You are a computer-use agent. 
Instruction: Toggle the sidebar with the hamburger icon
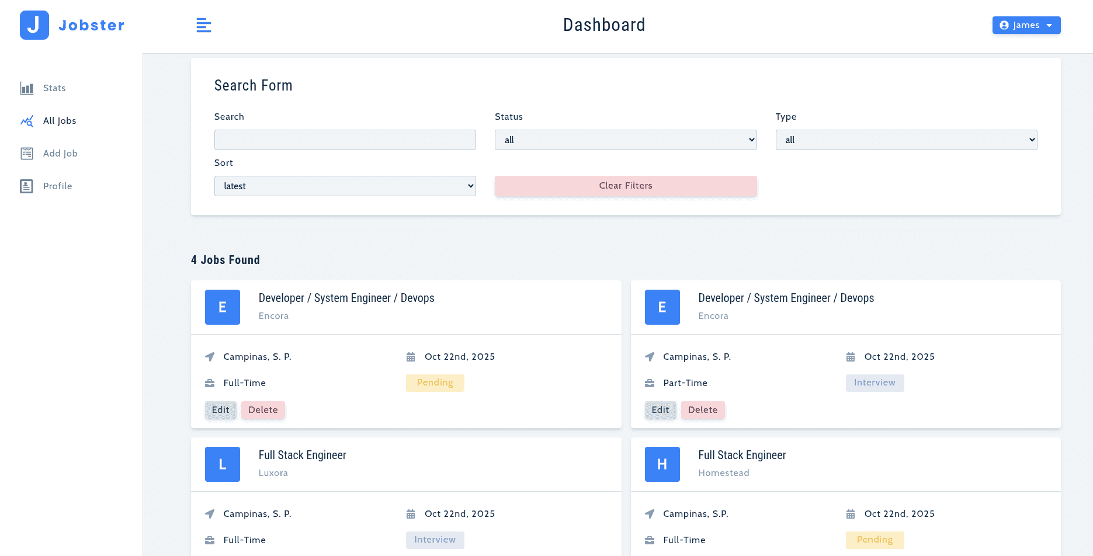click(203, 25)
